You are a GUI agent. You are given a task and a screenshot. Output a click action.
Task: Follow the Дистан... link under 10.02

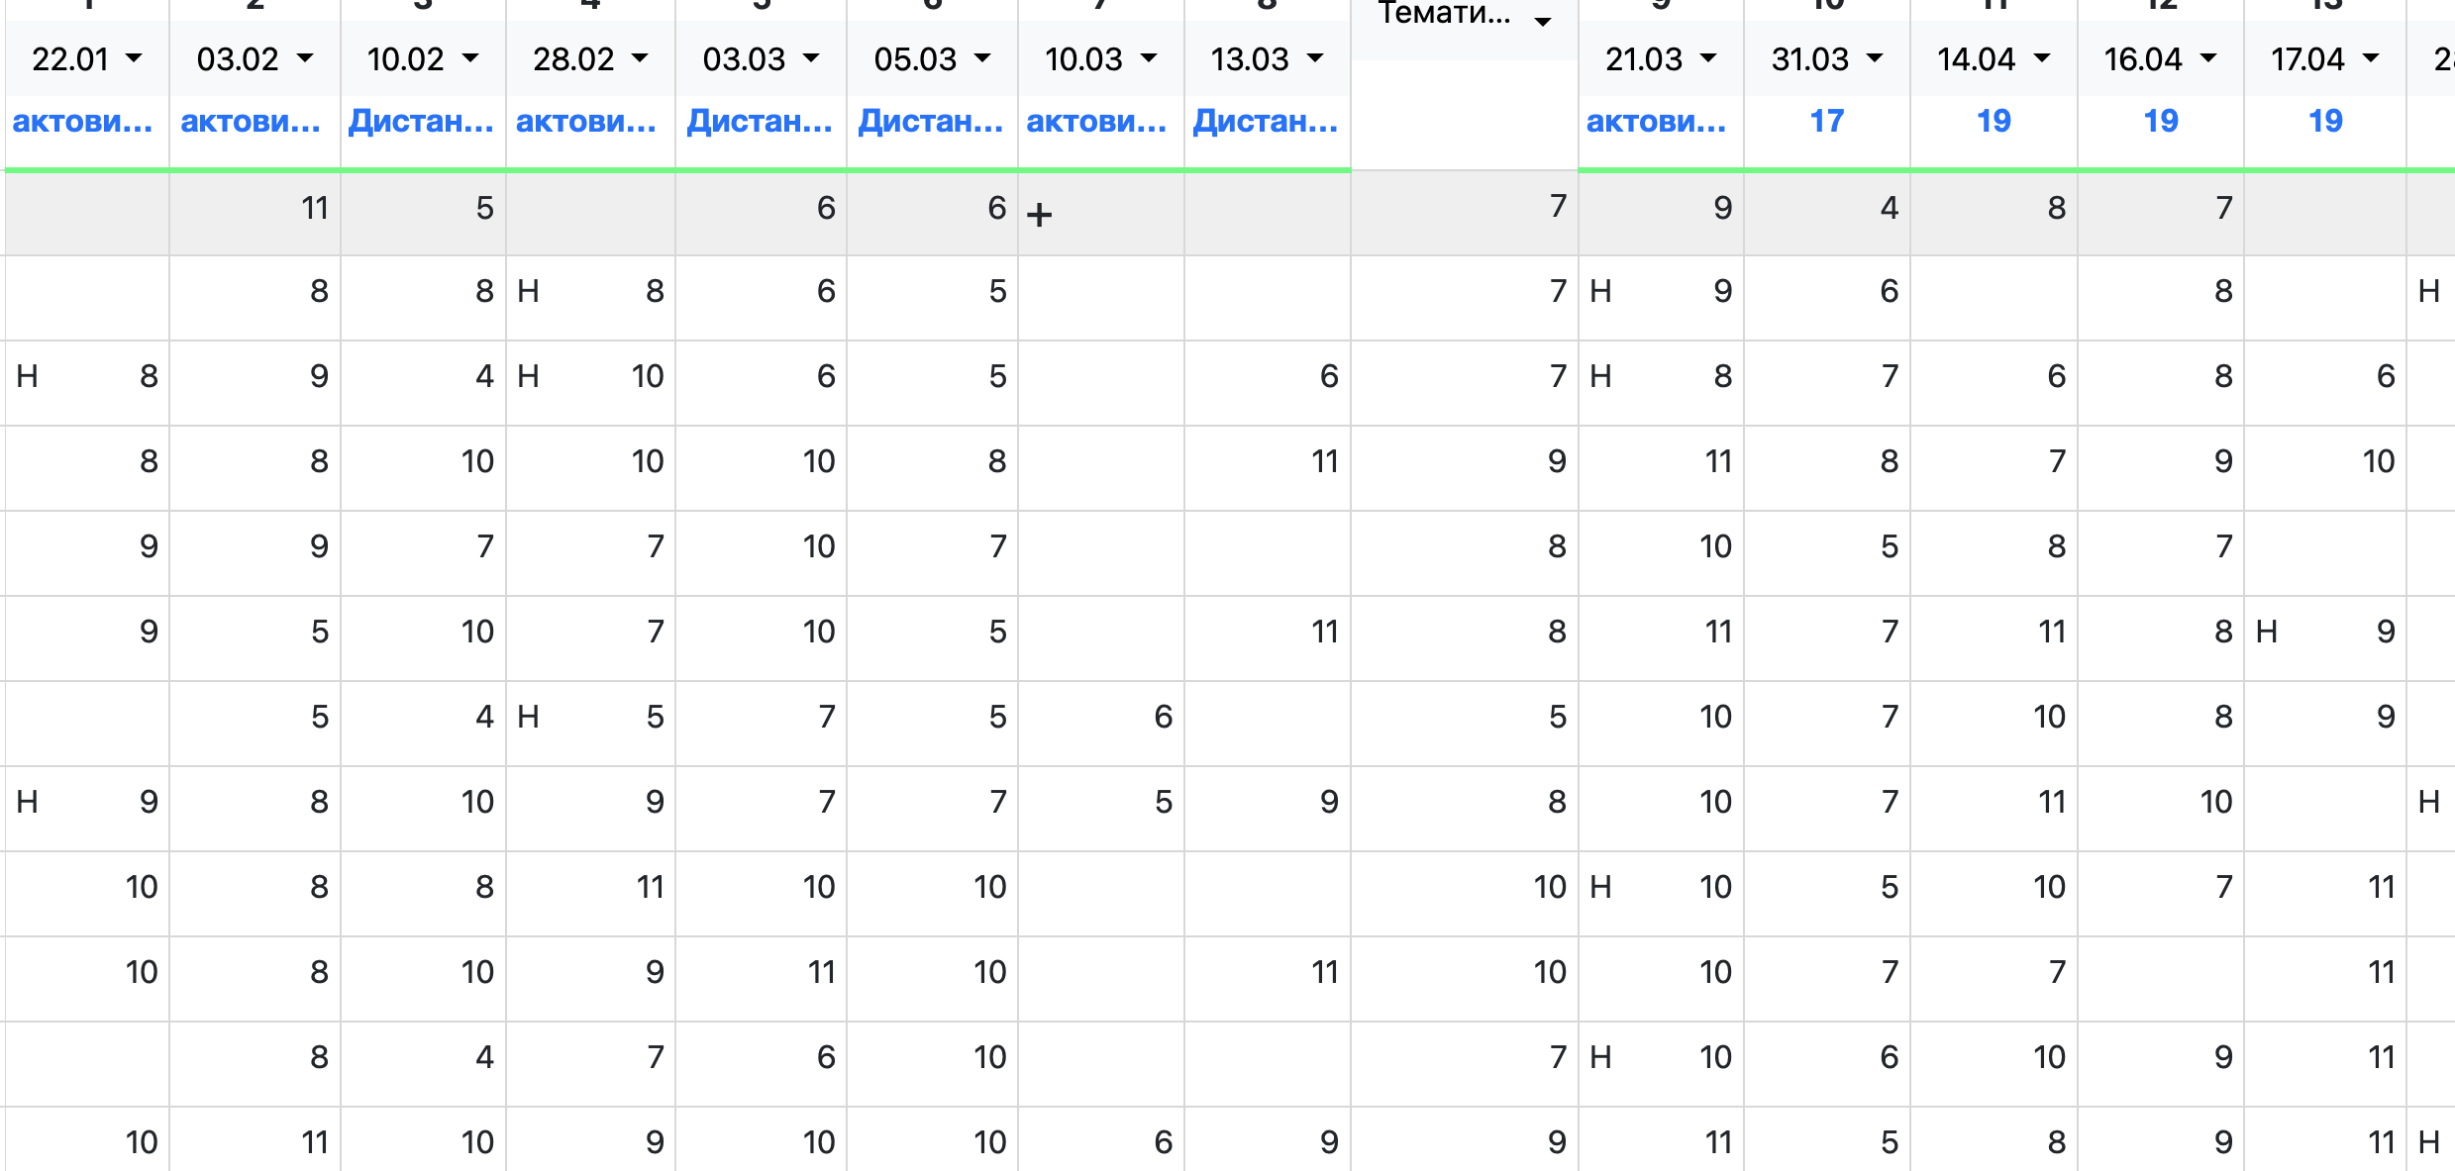coord(421,122)
